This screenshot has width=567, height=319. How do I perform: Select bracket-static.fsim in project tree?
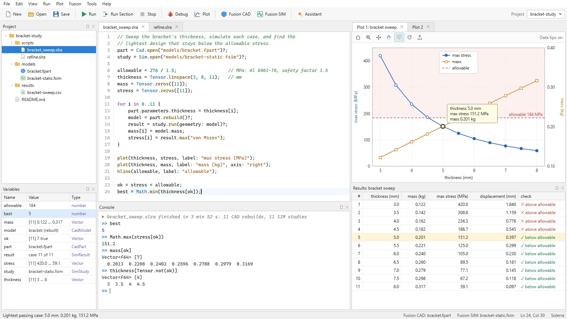[44, 78]
